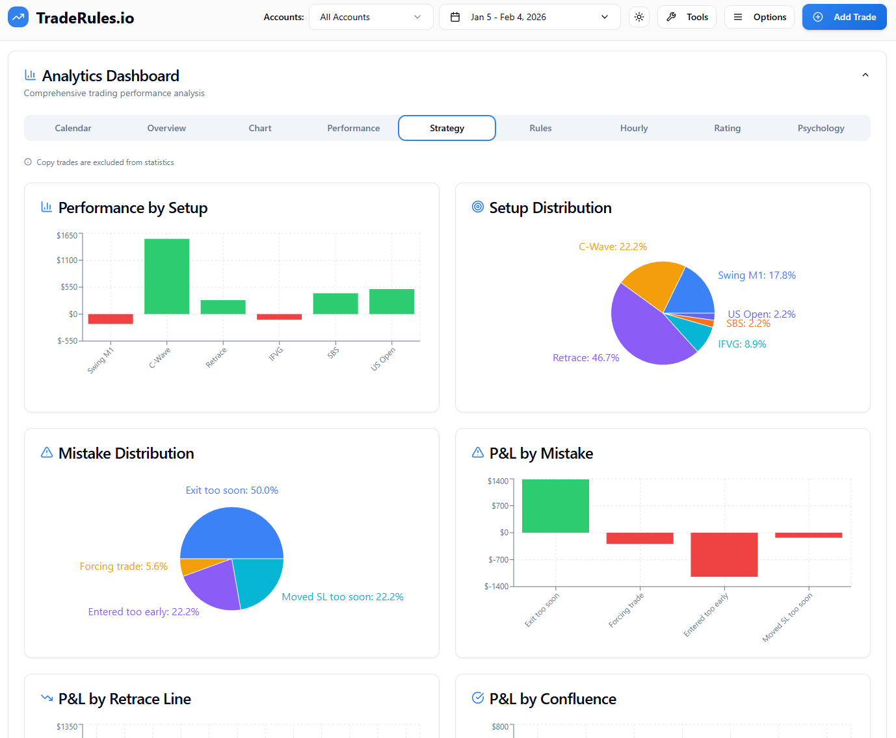Click the Add Trade button
This screenshot has height=738, width=896.
pos(845,17)
